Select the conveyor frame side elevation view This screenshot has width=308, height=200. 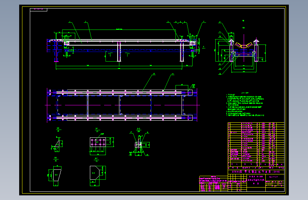point(126,45)
